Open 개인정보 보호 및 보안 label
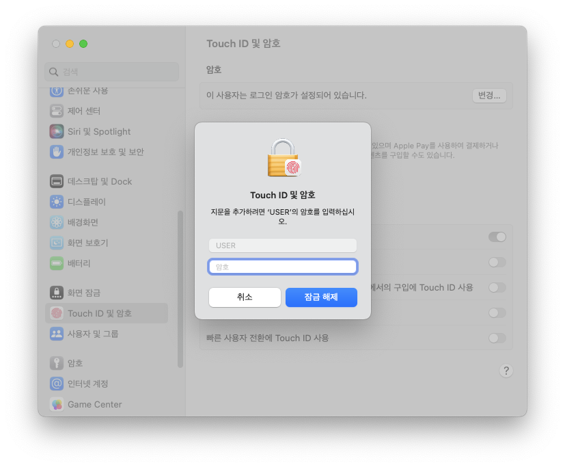The image size is (565, 467). pos(106,152)
